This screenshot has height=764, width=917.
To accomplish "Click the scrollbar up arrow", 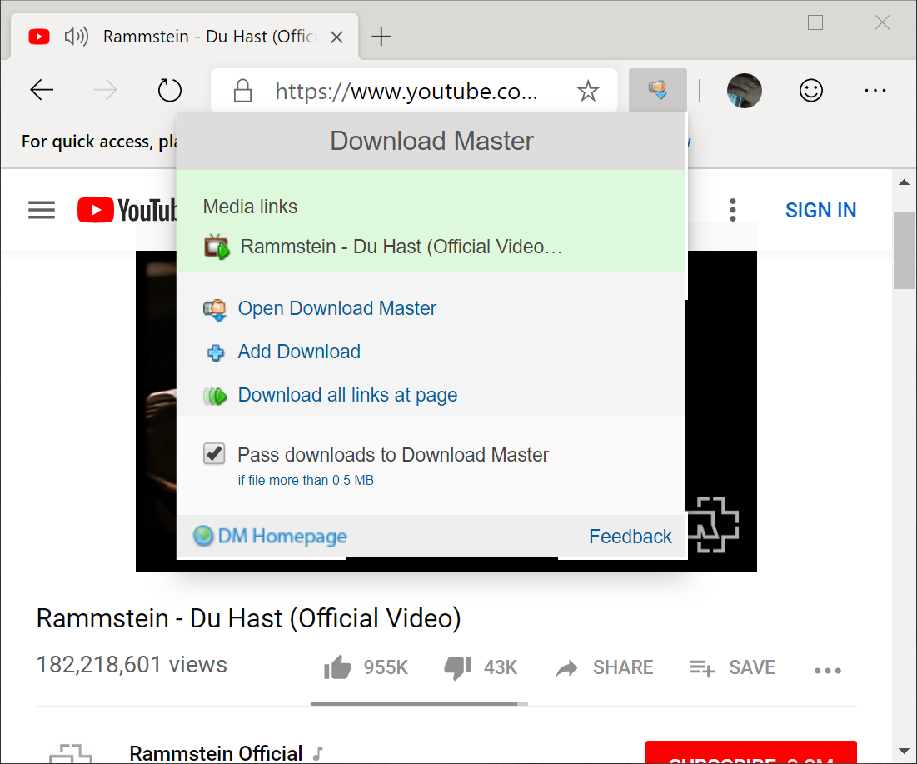I will [x=905, y=182].
